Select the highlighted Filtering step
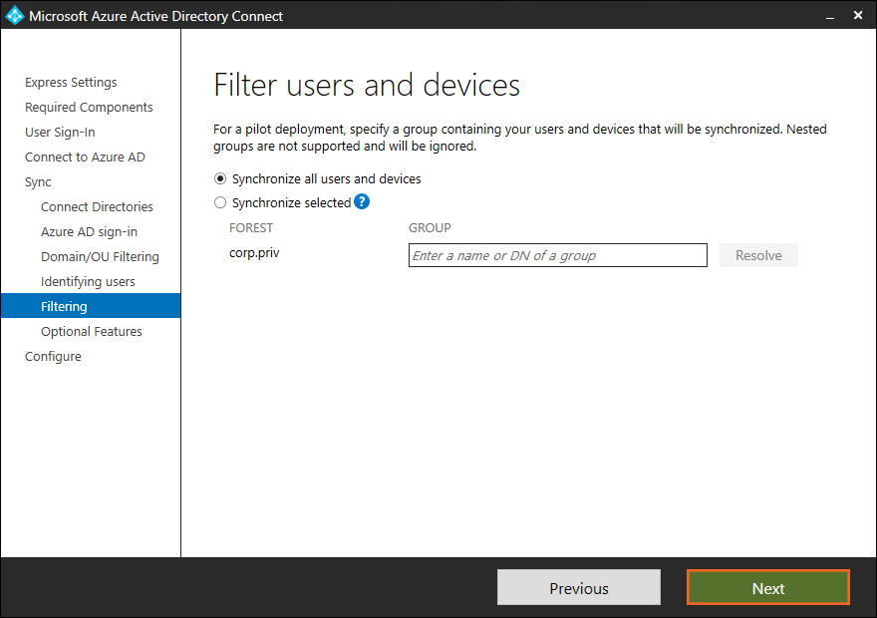This screenshot has height=618, width=877. pyautogui.click(x=64, y=307)
